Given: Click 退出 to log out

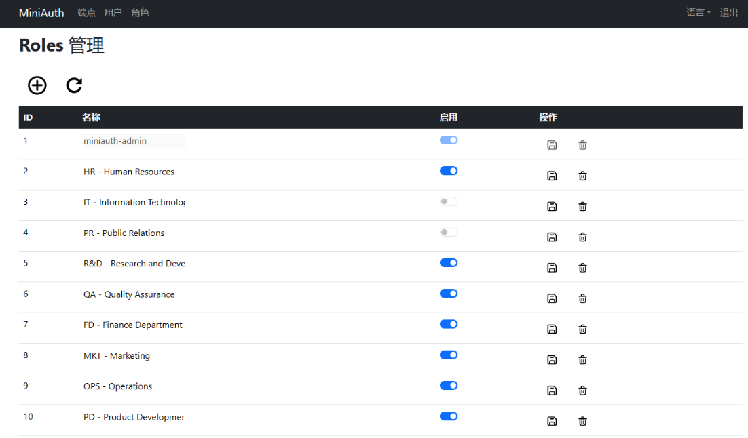Looking at the screenshot, I should 728,12.
